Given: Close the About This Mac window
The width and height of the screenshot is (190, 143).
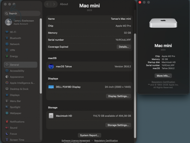Looking at the screenshot, I should coord(140,2).
